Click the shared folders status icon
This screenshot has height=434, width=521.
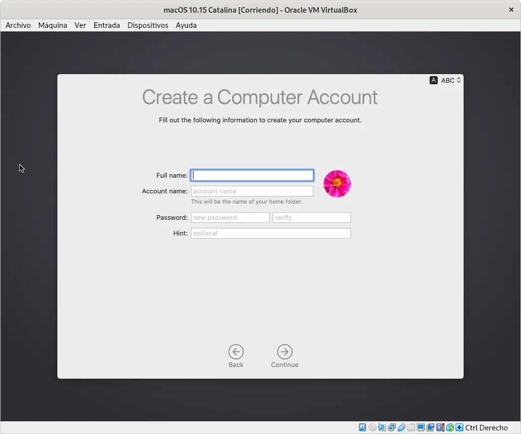click(411, 427)
